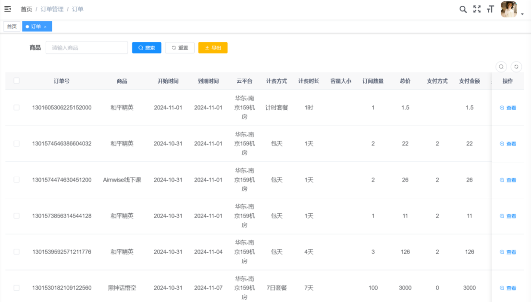Image resolution: width=531 pixels, height=302 pixels.
Task: Select the 订单 tab
Action: click(x=36, y=27)
